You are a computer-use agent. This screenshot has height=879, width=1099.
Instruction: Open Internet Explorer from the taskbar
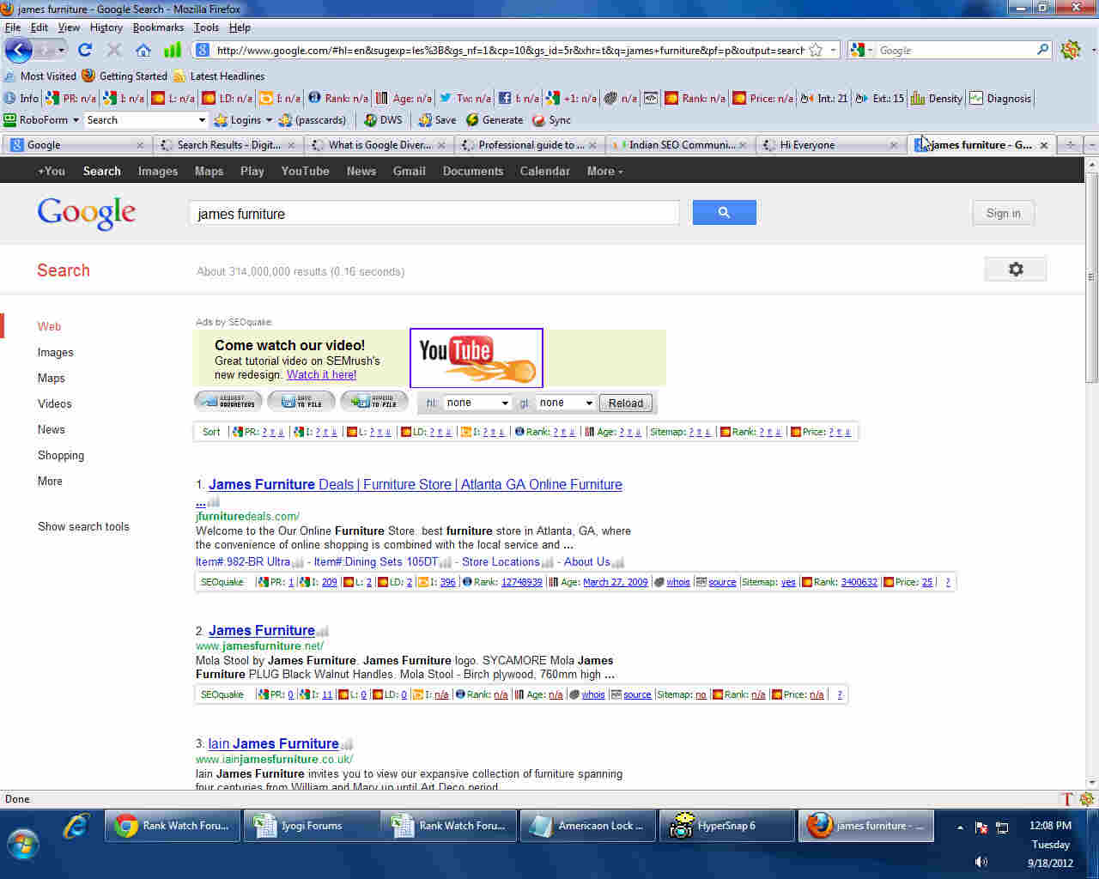click(76, 826)
